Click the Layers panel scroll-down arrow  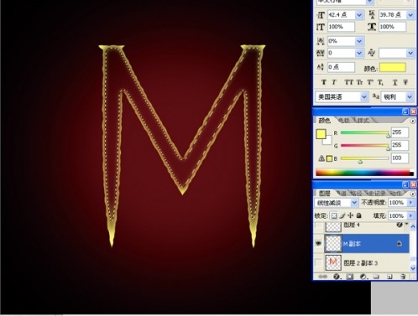point(413,268)
